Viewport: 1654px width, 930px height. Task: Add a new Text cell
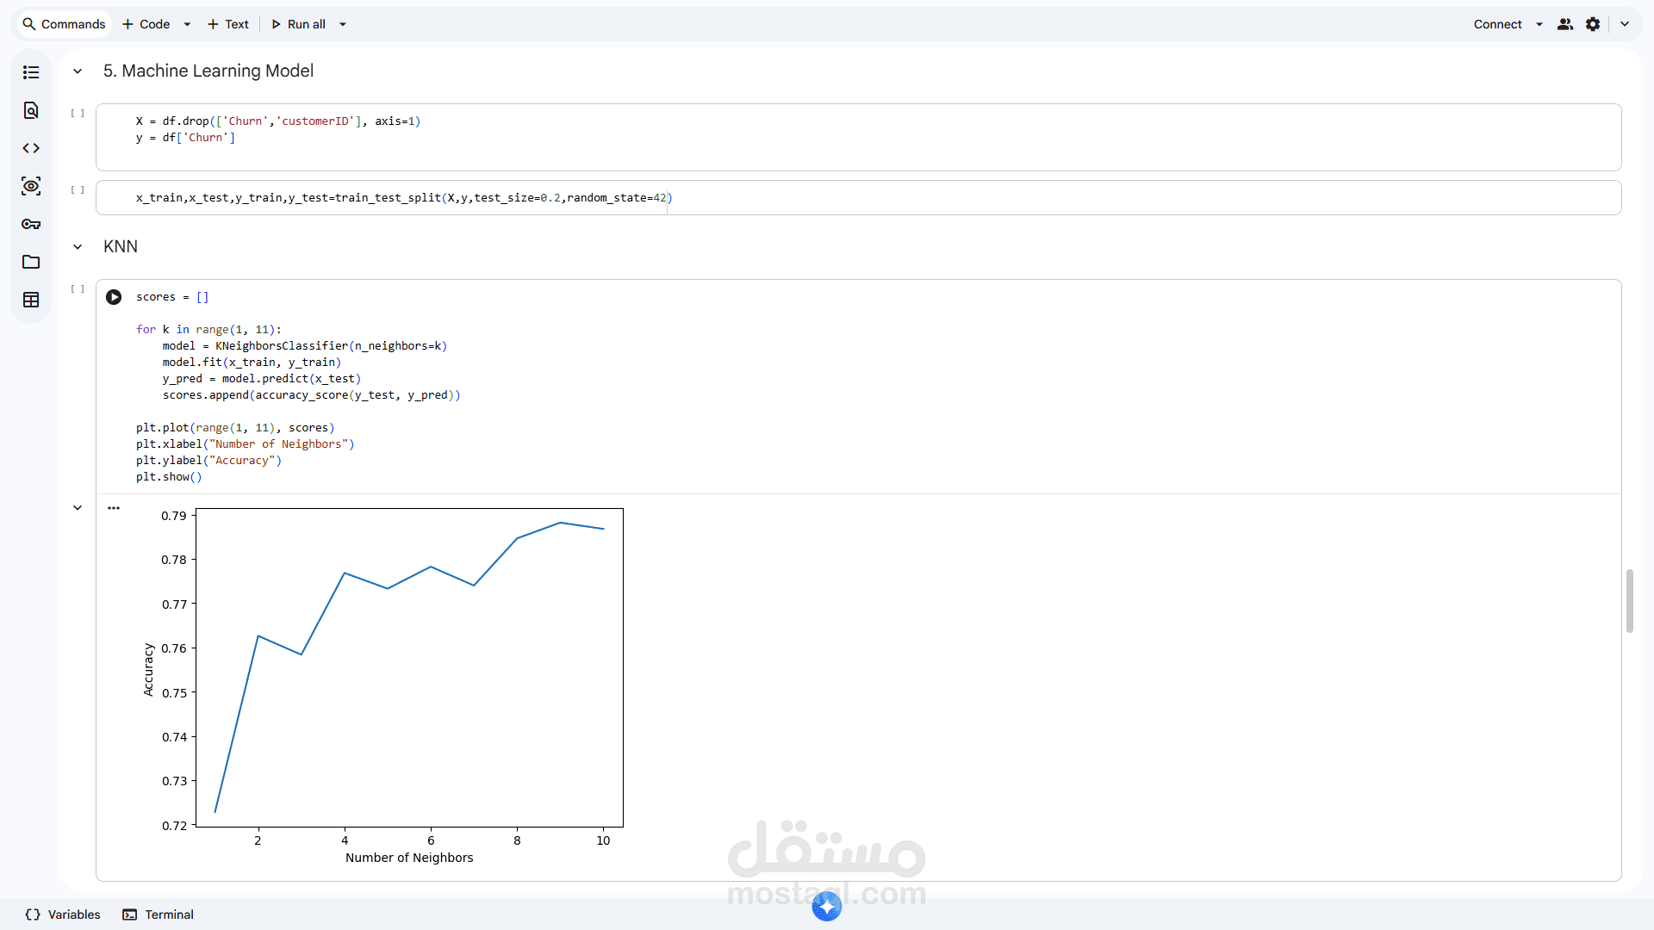(228, 24)
